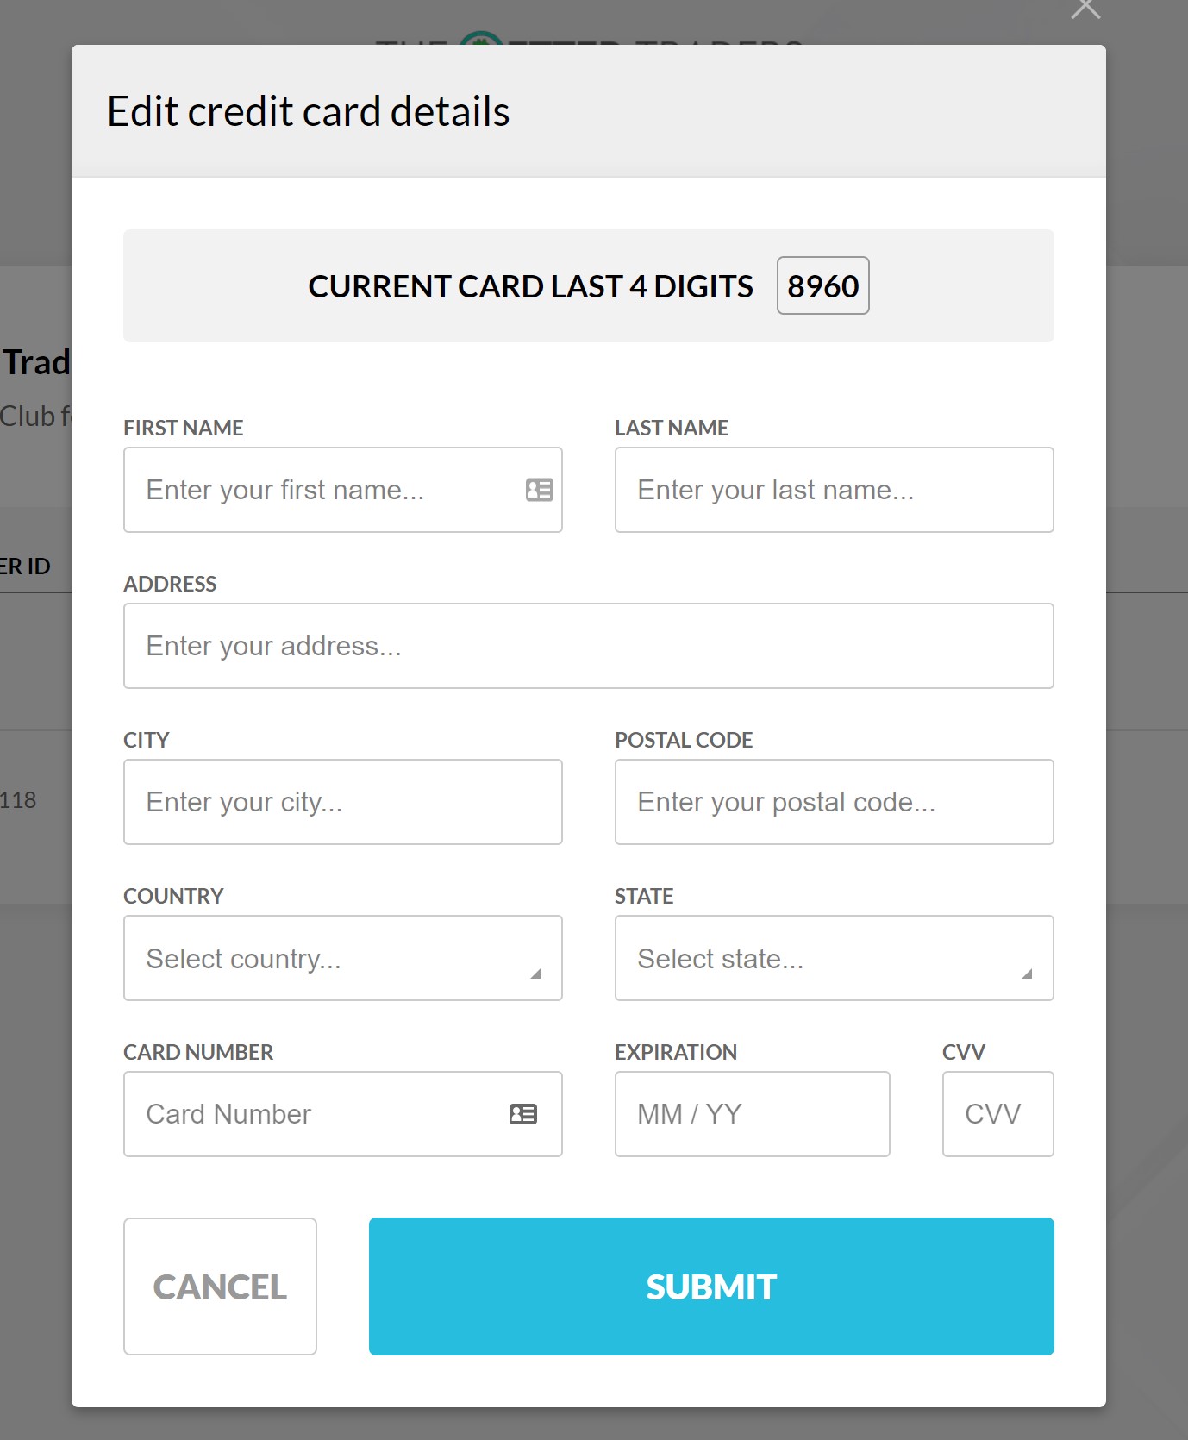Select the Address text field

point(588,646)
